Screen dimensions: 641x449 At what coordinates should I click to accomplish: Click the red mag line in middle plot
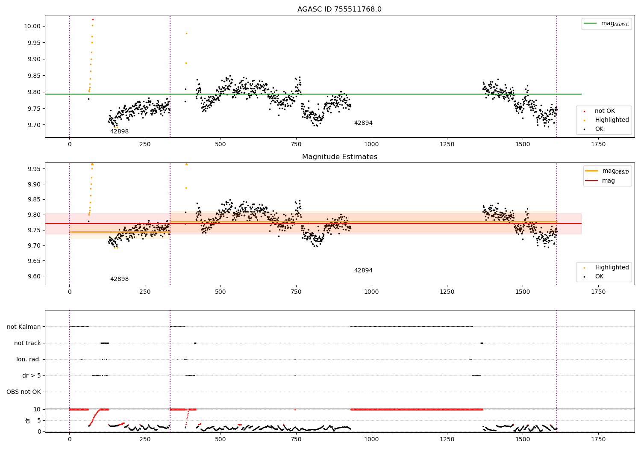313,224
